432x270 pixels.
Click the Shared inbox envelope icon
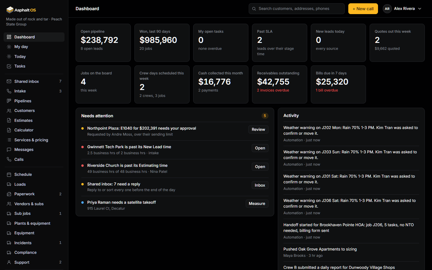click(x=9, y=81)
